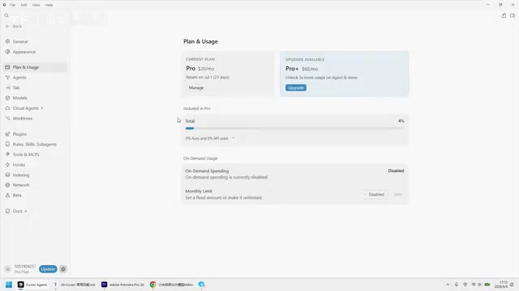Open the File menu

click(13, 5)
